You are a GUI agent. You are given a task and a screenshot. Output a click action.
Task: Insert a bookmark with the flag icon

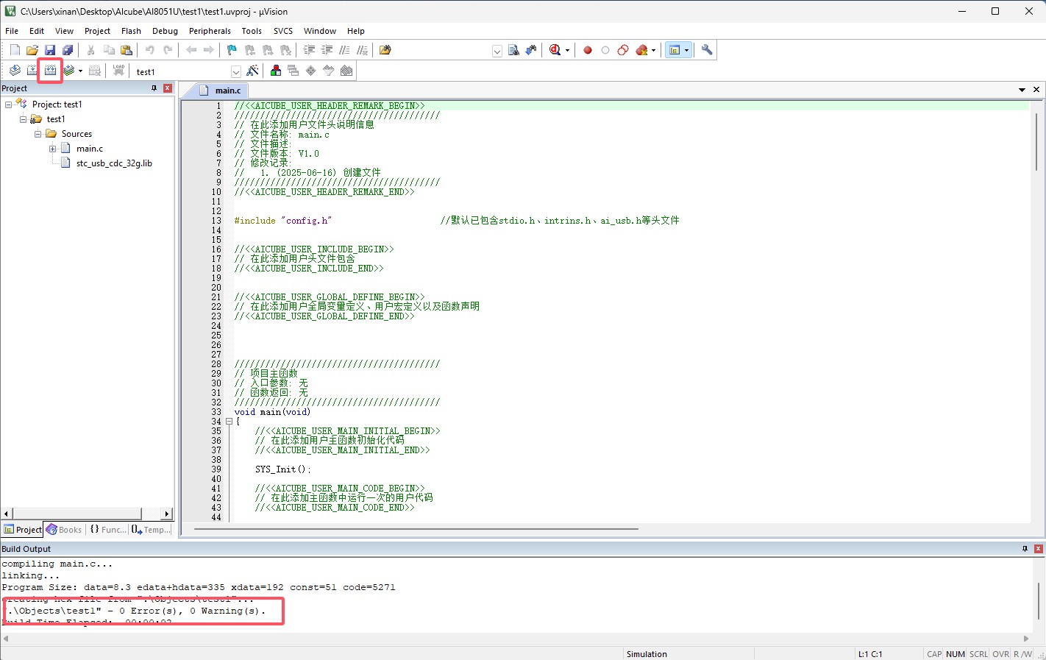click(x=232, y=50)
